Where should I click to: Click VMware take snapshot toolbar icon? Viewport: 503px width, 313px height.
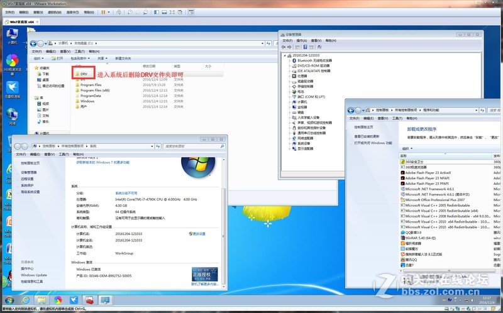[x=130, y=12]
